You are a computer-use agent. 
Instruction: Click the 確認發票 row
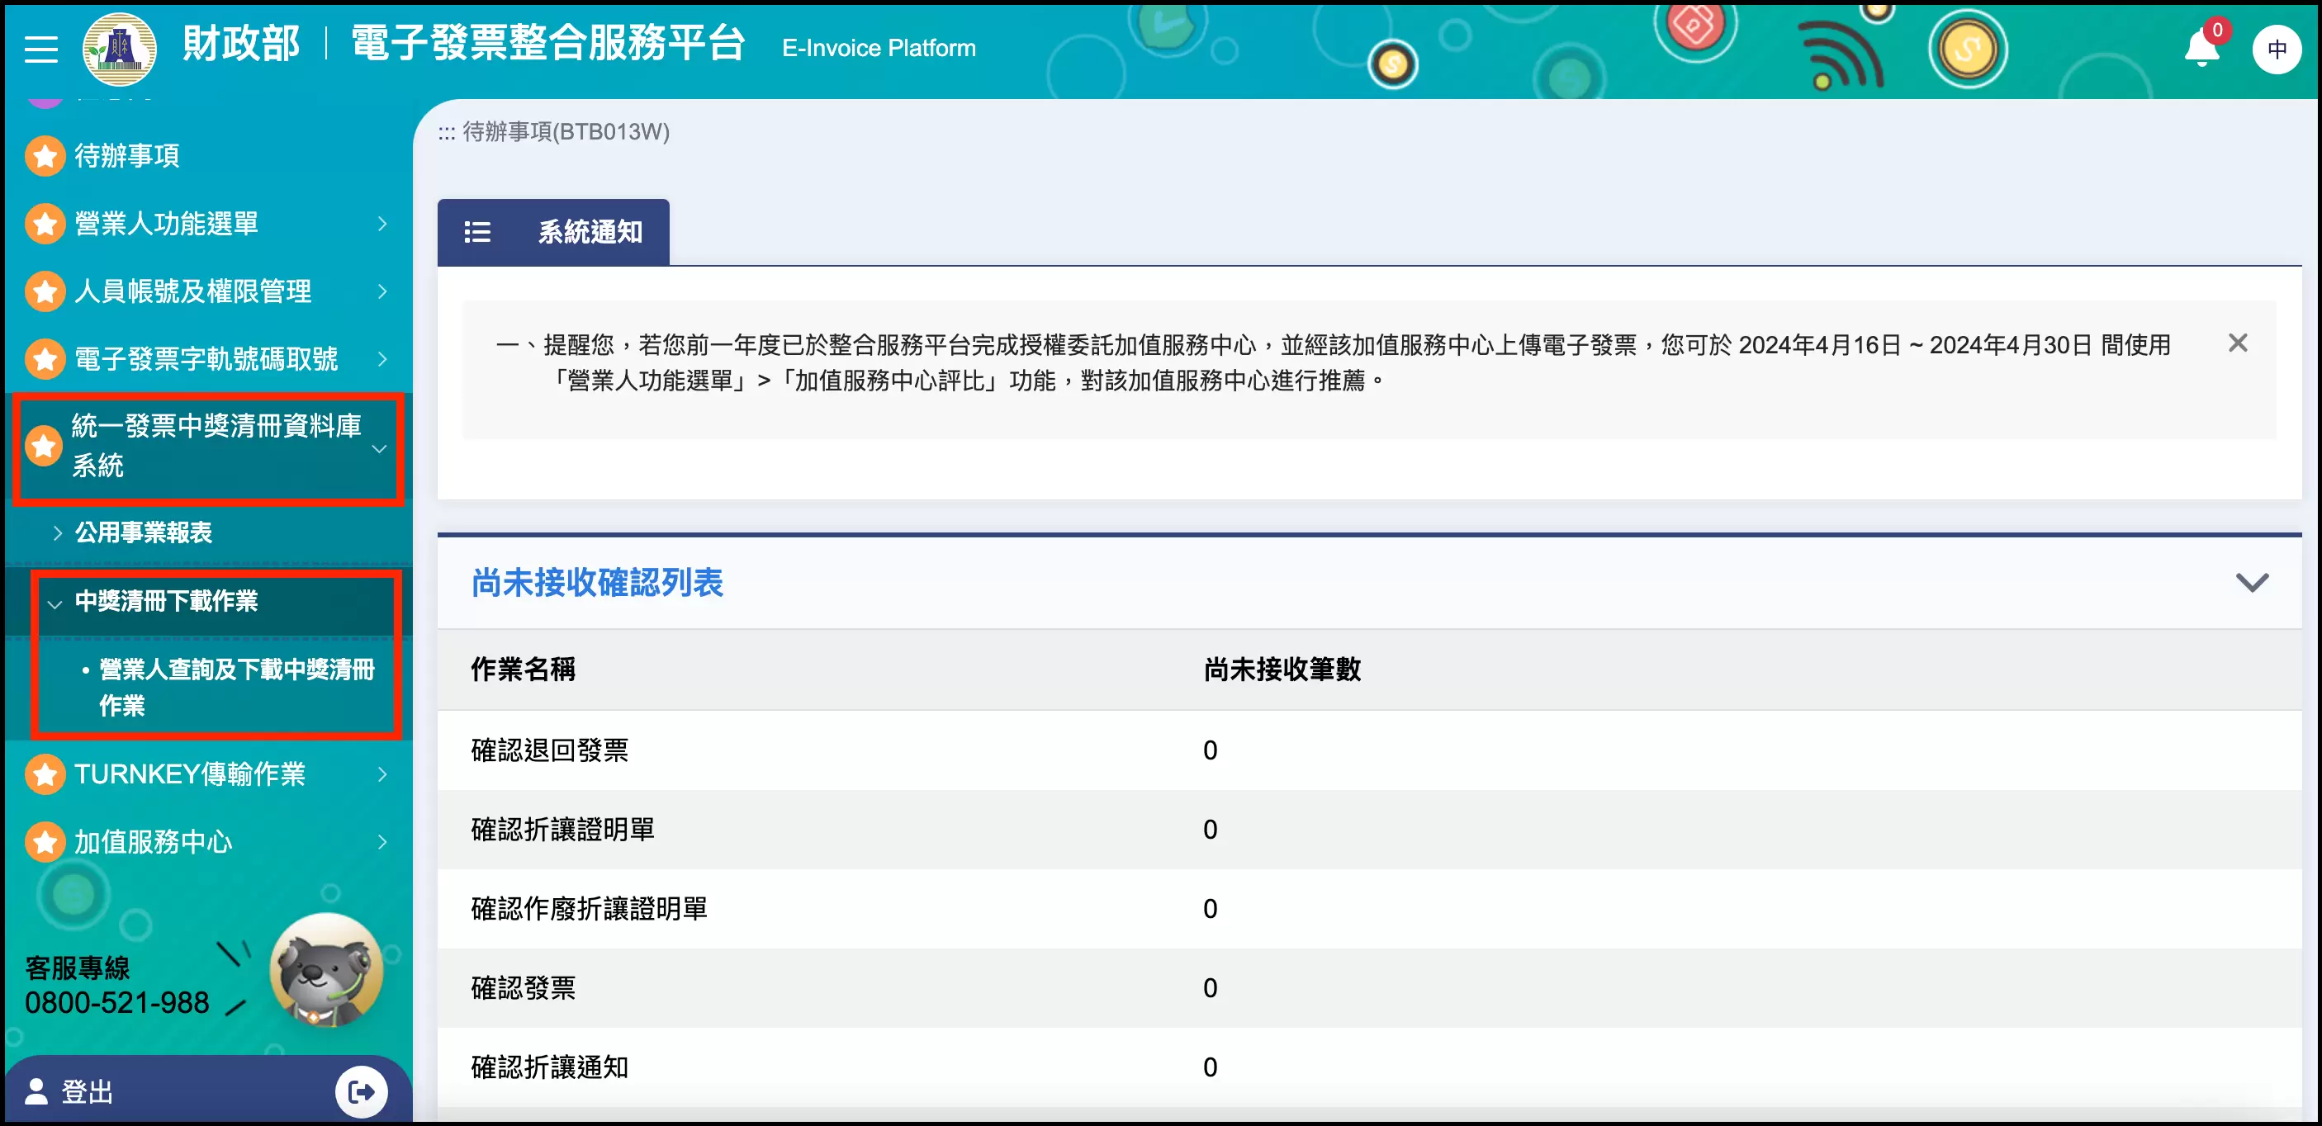pyautogui.click(x=1369, y=988)
